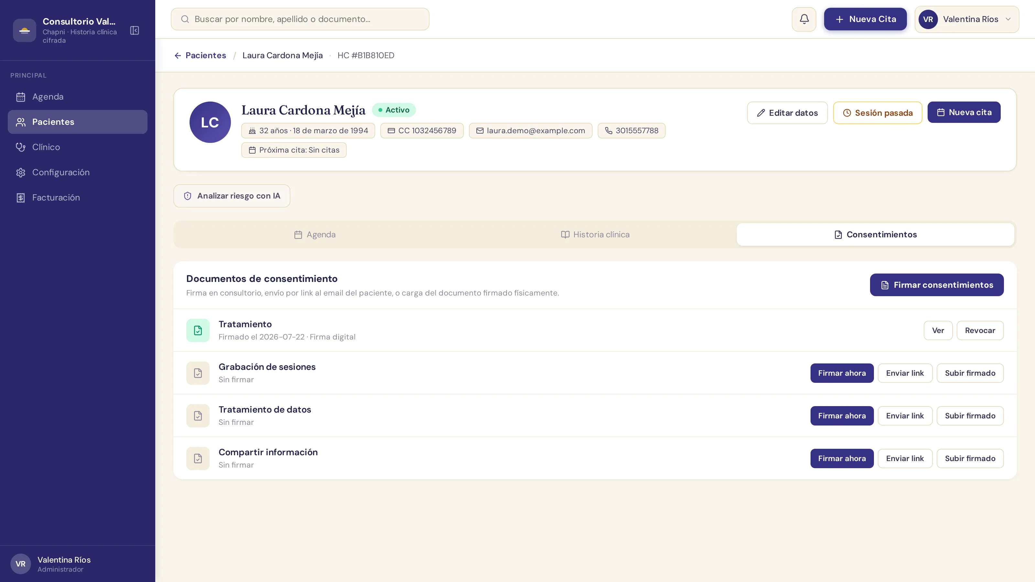Select Pacientes in the sidebar
Viewport: 1035px width, 582px height.
coord(78,122)
